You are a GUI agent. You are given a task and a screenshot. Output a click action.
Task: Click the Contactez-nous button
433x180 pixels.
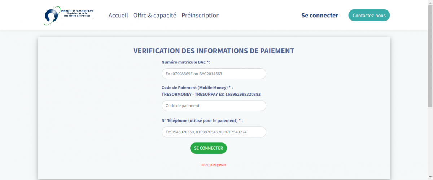[369, 16]
